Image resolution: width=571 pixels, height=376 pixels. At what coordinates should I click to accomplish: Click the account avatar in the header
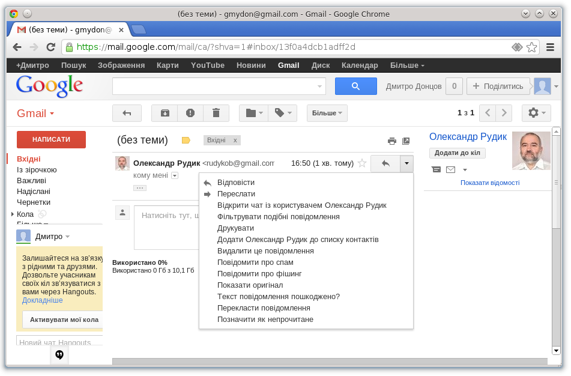pos(542,86)
